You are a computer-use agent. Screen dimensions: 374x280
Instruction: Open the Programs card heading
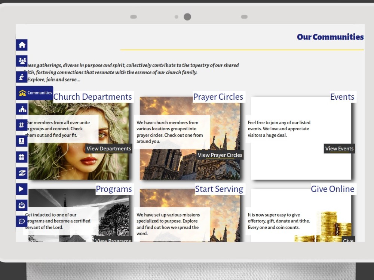click(114, 189)
